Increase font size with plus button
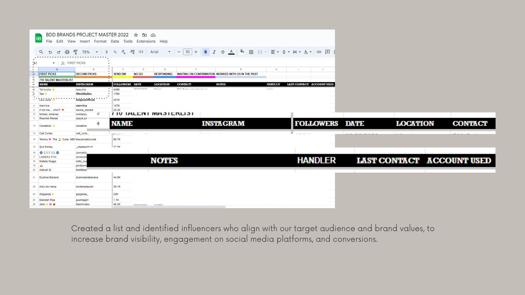 (x=196, y=52)
